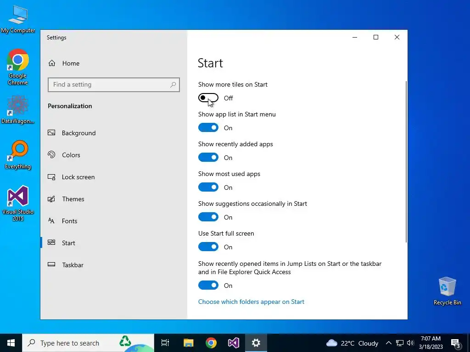Disable Show recently added apps
The image size is (470, 352).
pos(208,158)
